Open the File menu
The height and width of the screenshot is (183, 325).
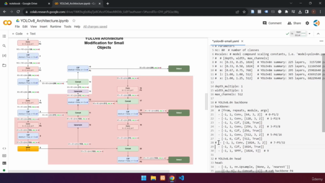[17, 26]
